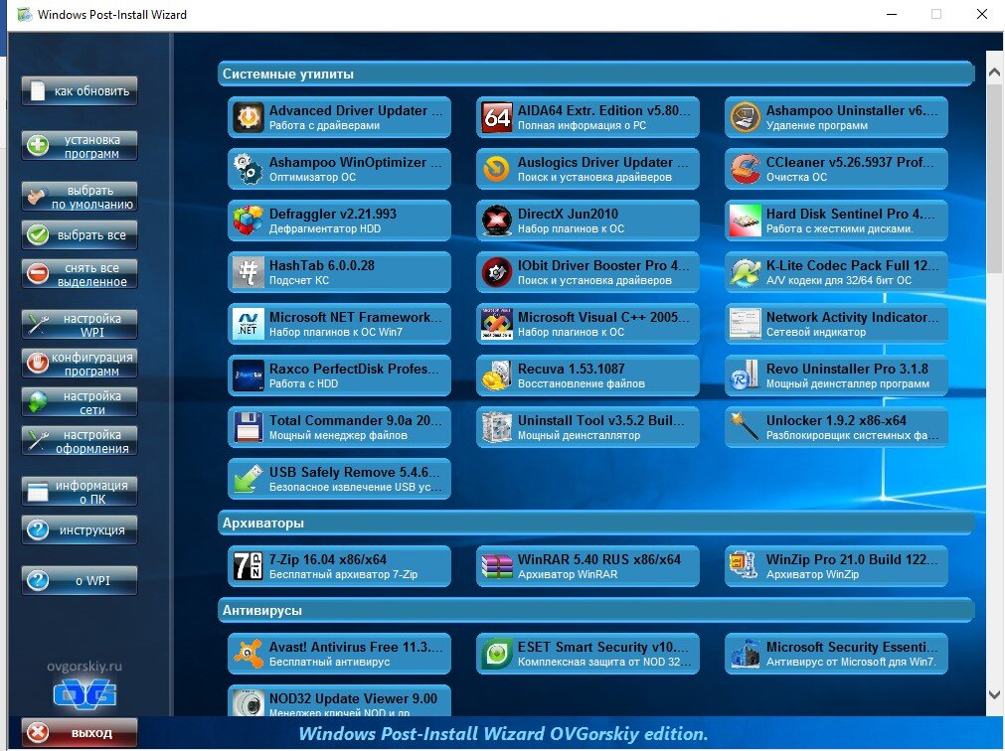Click 'Дефрагментатор HDD' description text
The width and height of the screenshot is (1005, 751).
325,228
